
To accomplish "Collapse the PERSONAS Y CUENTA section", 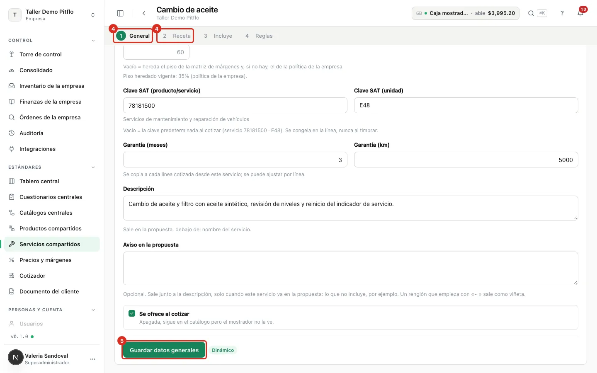I will tap(93, 310).
